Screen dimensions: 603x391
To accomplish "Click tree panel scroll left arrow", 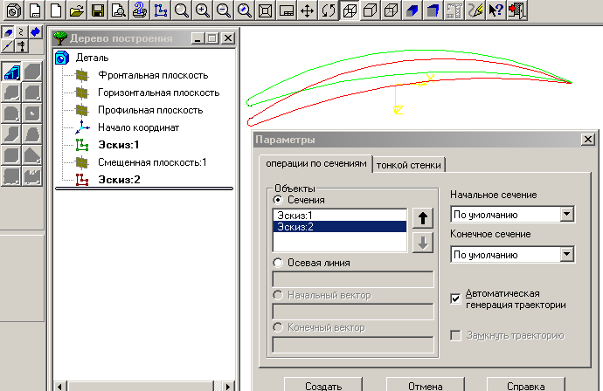I will coord(59,387).
